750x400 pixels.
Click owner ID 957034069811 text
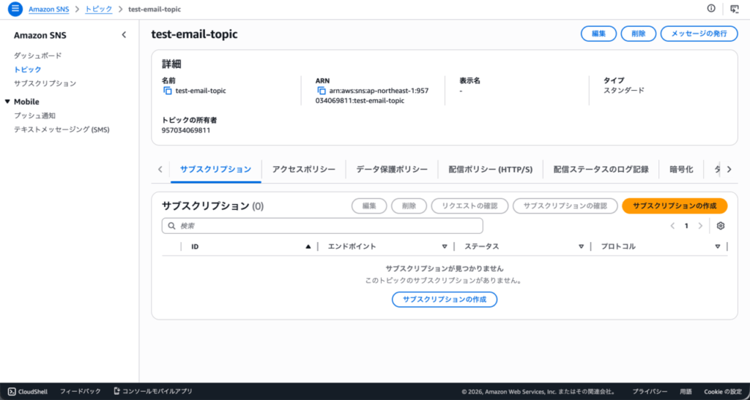pyautogui.click(x=186, y=130)
